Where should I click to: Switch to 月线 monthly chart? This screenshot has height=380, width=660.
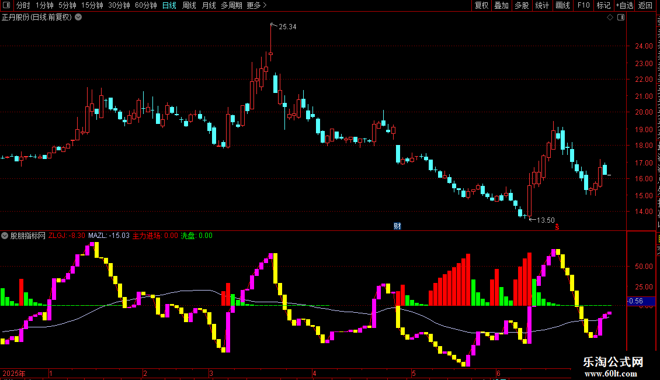[209, 5]
